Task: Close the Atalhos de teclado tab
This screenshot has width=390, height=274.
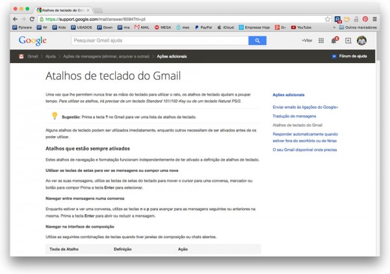Action: click(88, 10)
